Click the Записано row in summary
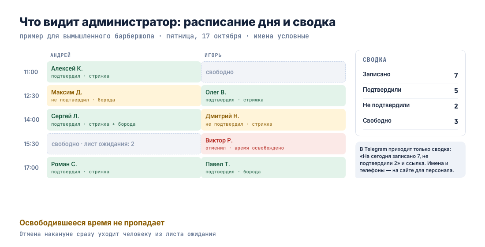The width and height of the screenshot is (485, 247). (410, 75)
